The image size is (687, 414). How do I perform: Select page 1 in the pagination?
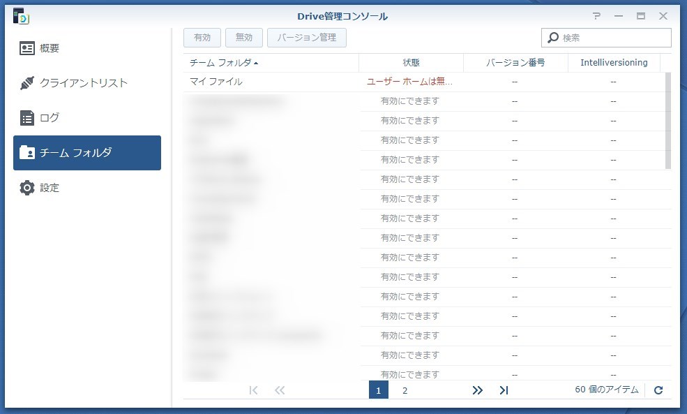coord(379,390)
